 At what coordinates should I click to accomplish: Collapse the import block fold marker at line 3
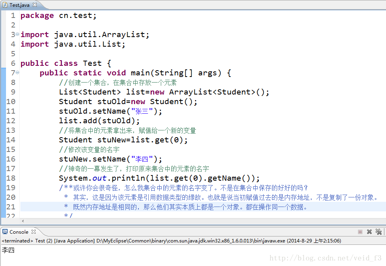[x=18, y=34]
